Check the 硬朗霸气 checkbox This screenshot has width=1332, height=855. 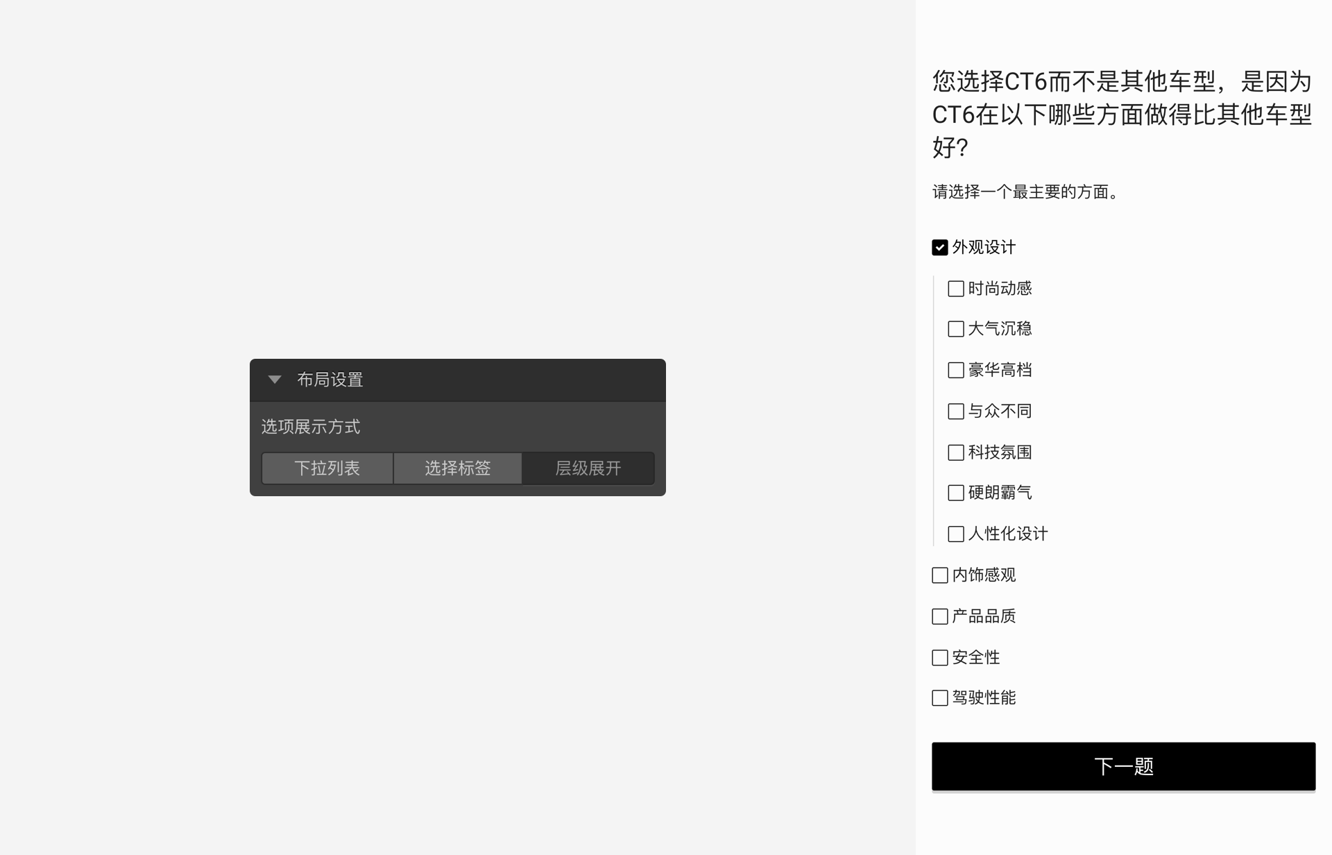[956, 493]
